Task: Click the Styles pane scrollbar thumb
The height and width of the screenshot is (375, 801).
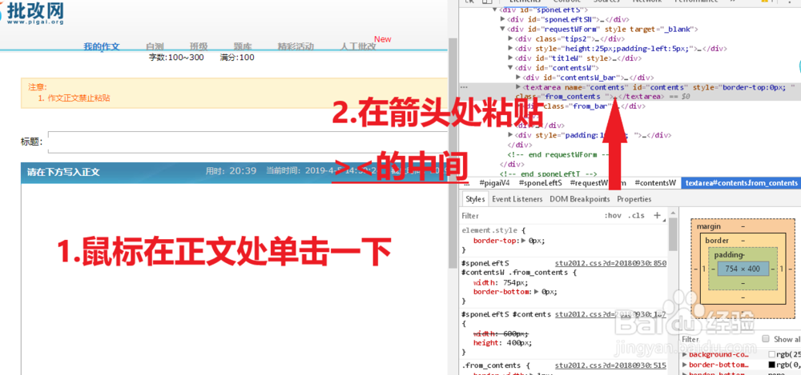Action: tap(672, 234)
